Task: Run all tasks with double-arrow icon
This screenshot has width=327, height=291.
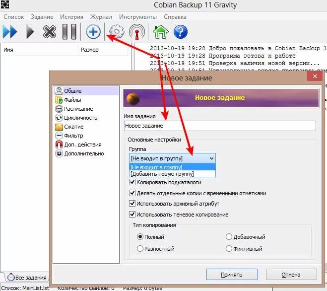Action: click(x=10, y=32)
